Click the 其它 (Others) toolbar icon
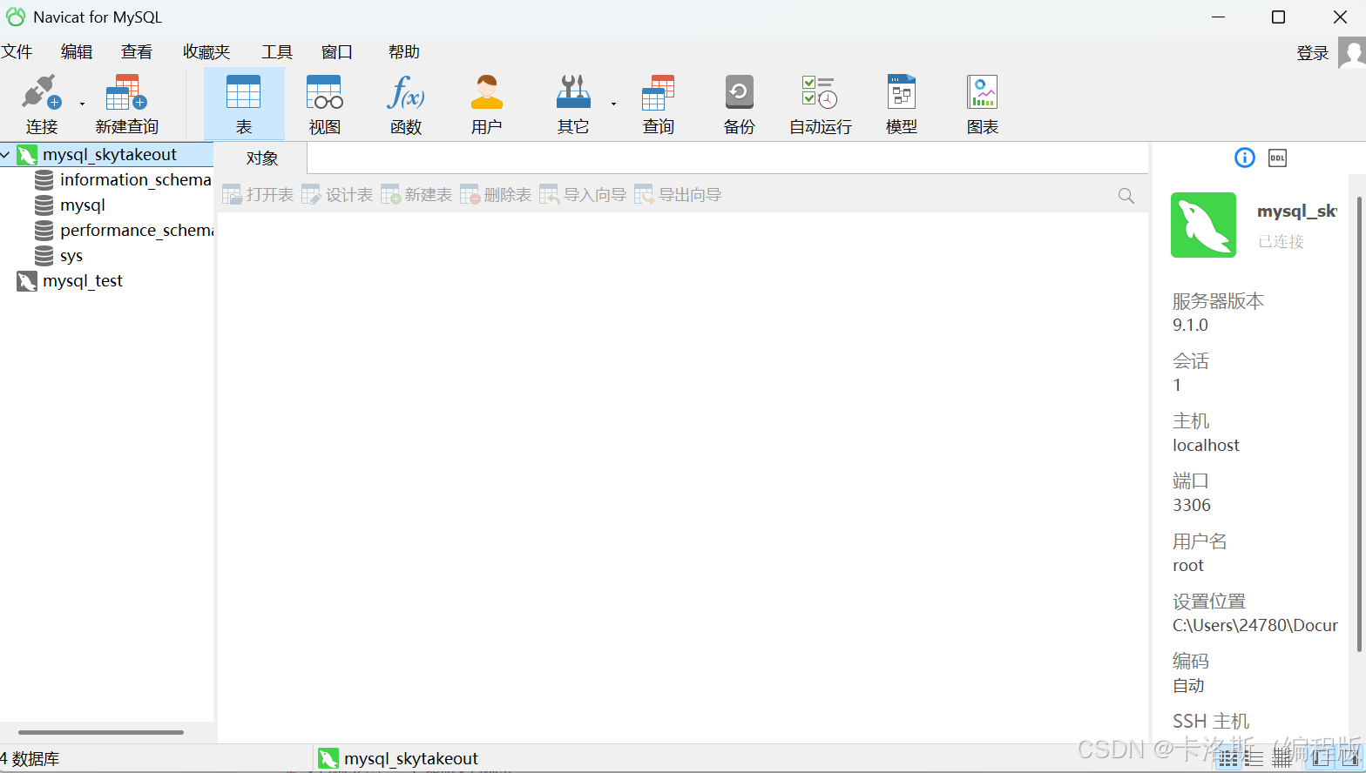 click(572, 104)
